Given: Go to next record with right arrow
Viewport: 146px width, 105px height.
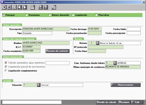Looking at the screenshot, I should tap(25, 7).
